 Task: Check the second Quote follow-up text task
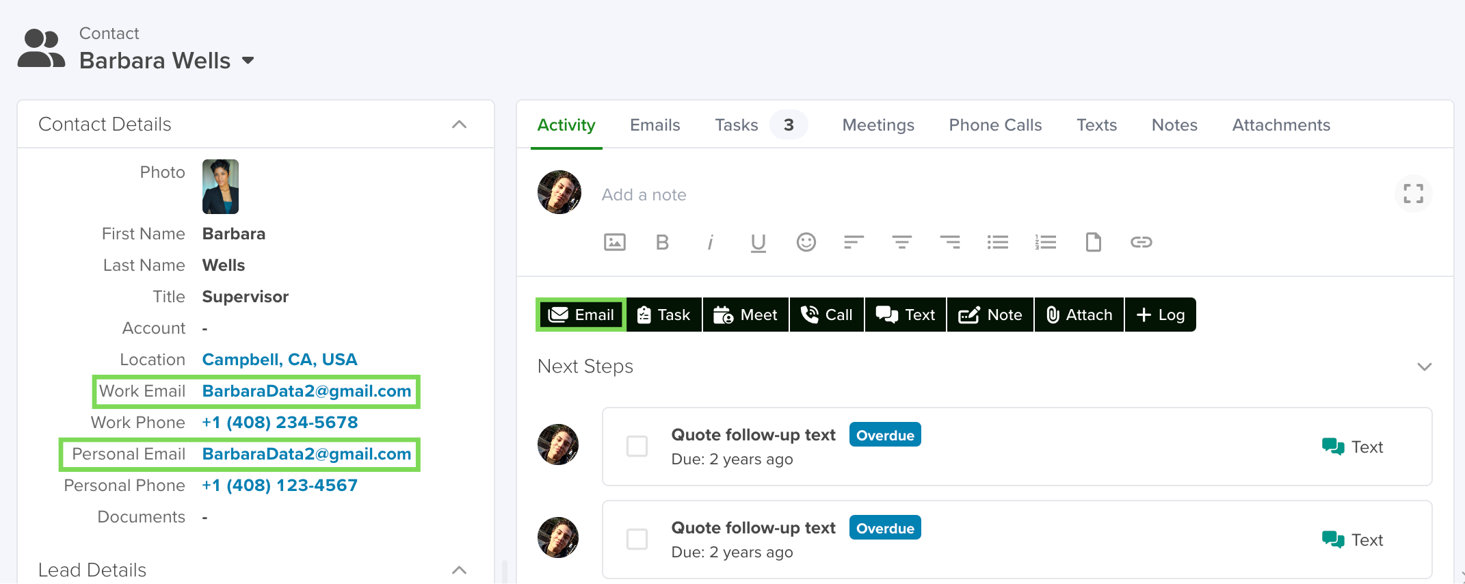(x=637, y=540)
